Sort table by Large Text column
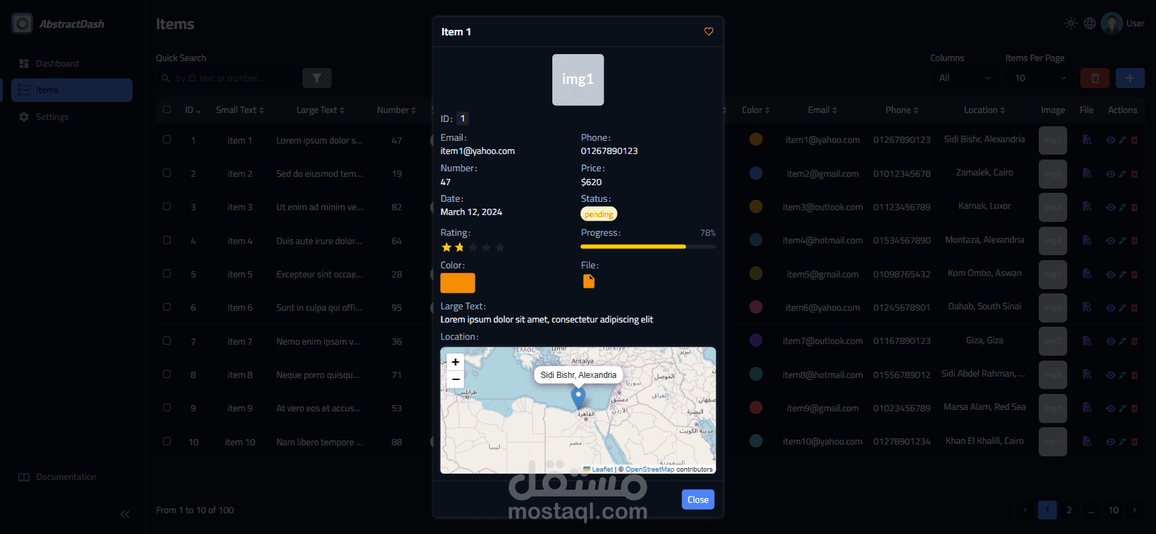Viewport: 1156px width, 534px height. tap(320, 110)
